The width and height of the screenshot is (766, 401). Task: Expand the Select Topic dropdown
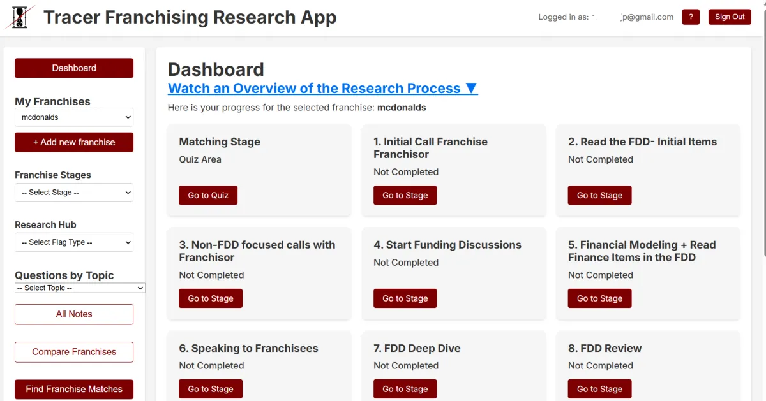coord(80,288)
